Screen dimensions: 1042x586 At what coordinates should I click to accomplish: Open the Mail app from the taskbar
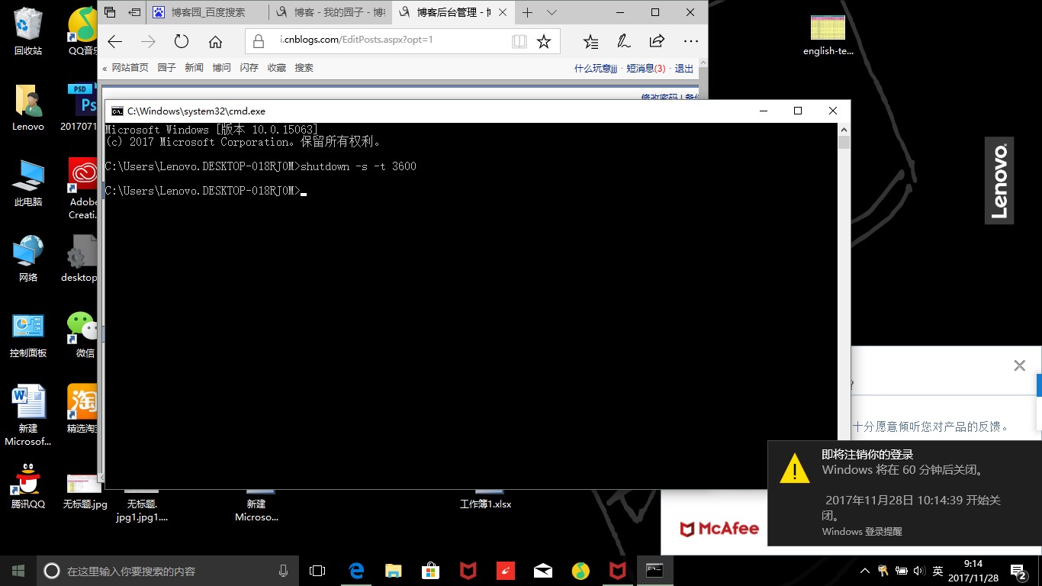(543, 570)
